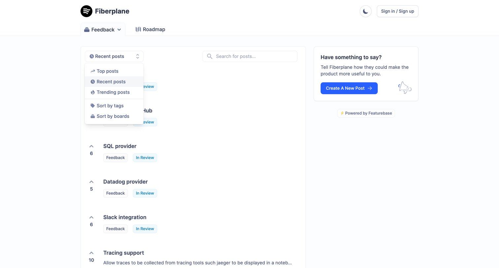
Task: Click the search magnifier icon
Action: click(x=210, y=56)
